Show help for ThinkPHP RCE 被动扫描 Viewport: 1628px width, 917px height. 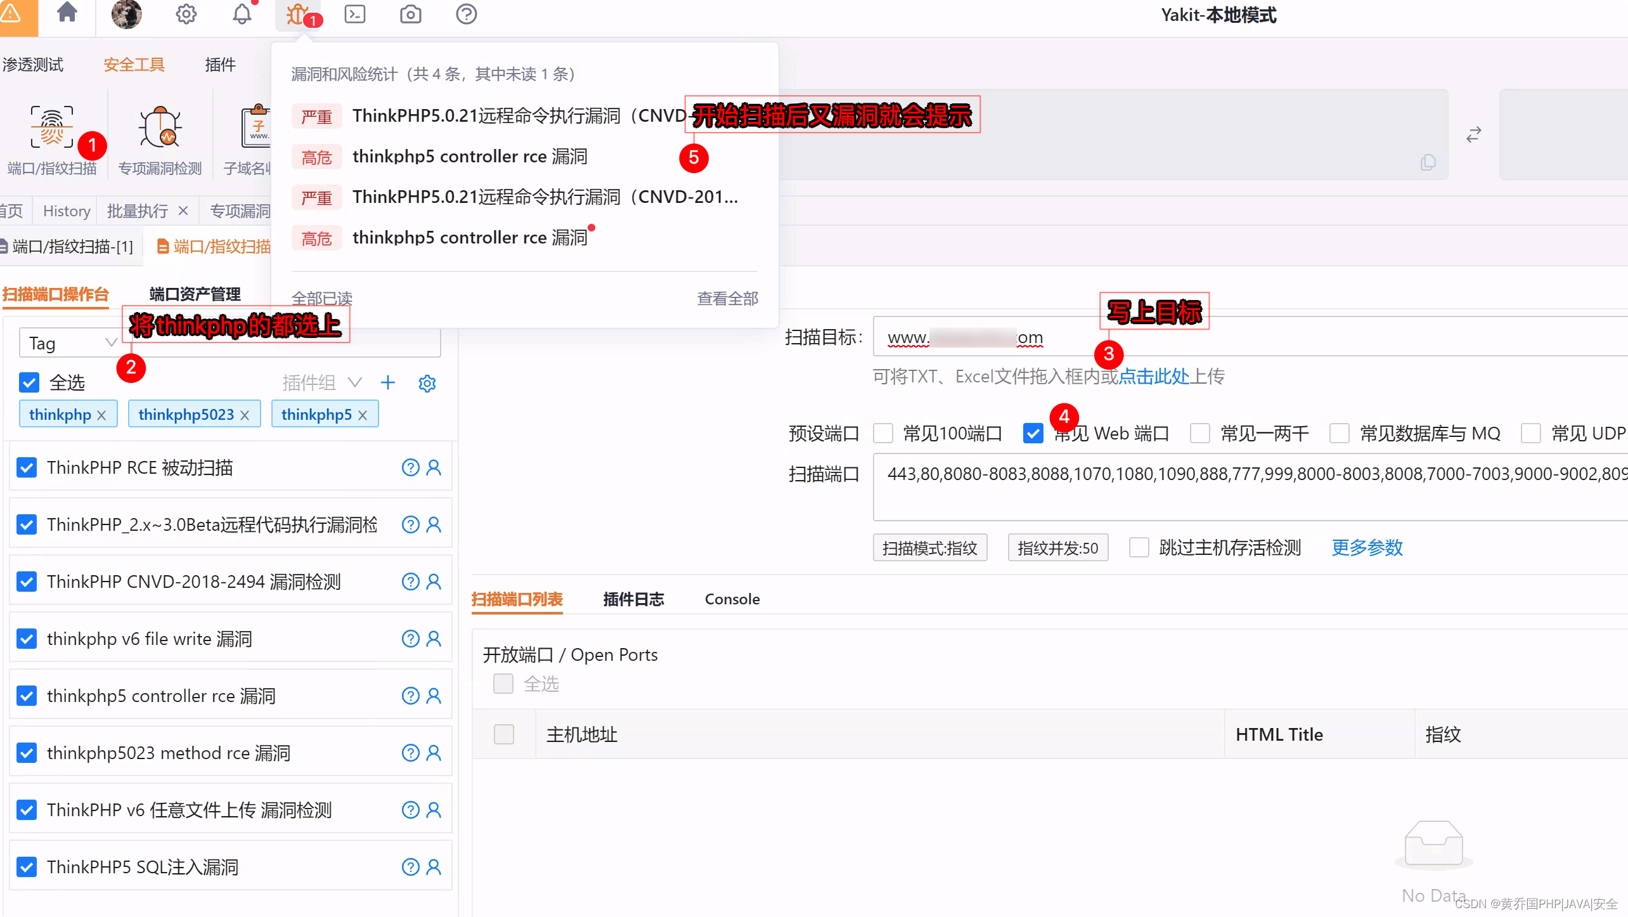coord(410,467)
